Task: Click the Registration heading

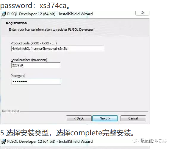Action: pos(16,23)
